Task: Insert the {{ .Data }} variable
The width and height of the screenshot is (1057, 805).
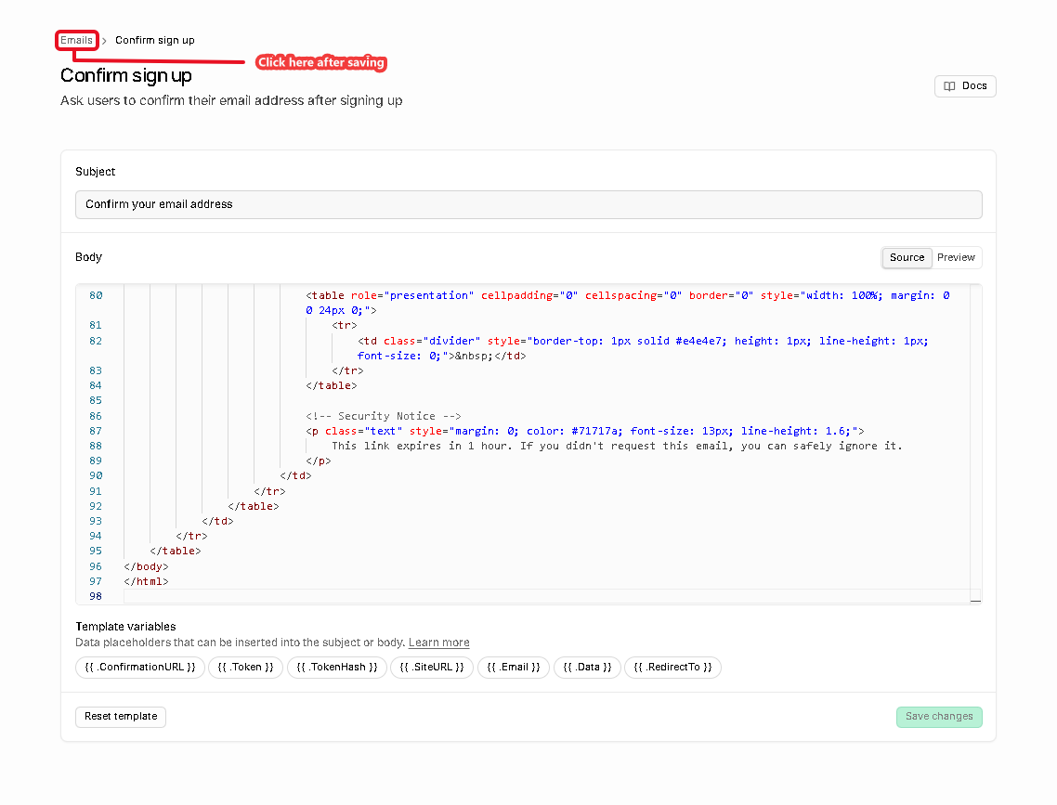Action: click(x=587, y=668)
